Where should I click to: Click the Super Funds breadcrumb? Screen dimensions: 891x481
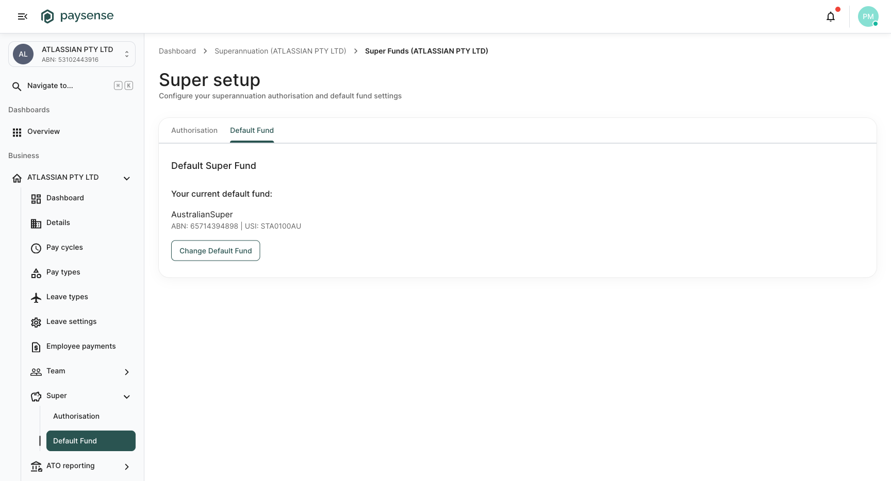click(426, 51)
